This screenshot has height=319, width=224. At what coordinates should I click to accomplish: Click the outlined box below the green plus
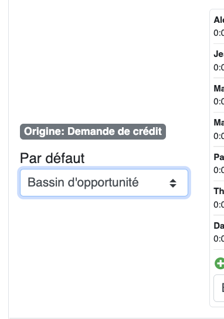coord(219,288)
